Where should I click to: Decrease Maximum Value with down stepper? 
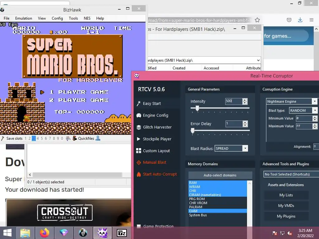point(315,128)
